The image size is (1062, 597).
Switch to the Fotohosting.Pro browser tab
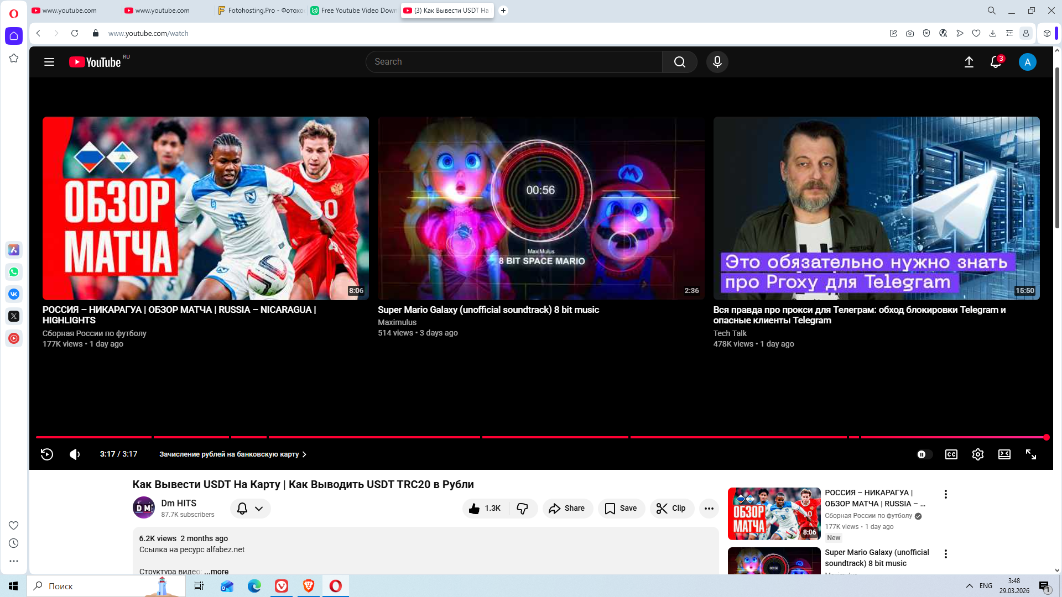tap(261, 11)
